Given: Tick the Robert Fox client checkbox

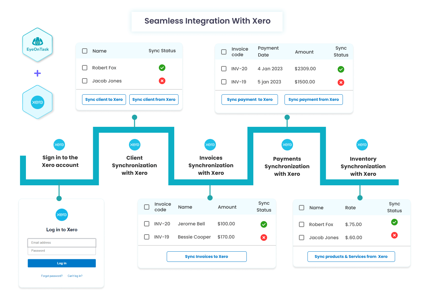Looking at the screenshot, I should click(x=85, y=68).
